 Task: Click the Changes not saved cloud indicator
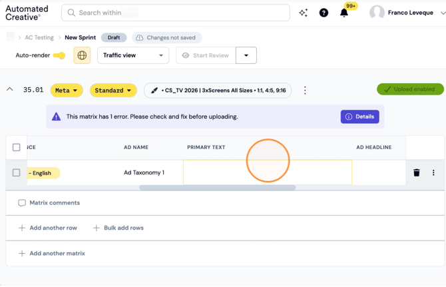tap(166, 37)
